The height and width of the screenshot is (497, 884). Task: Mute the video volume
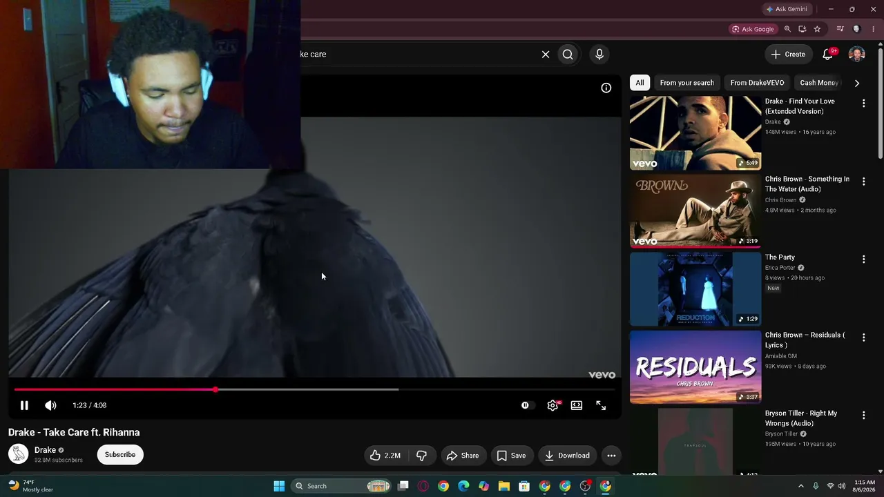(50, 405)
